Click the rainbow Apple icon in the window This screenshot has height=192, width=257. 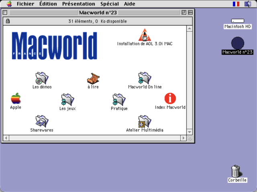pyautogui.click(x=16, y=98)
